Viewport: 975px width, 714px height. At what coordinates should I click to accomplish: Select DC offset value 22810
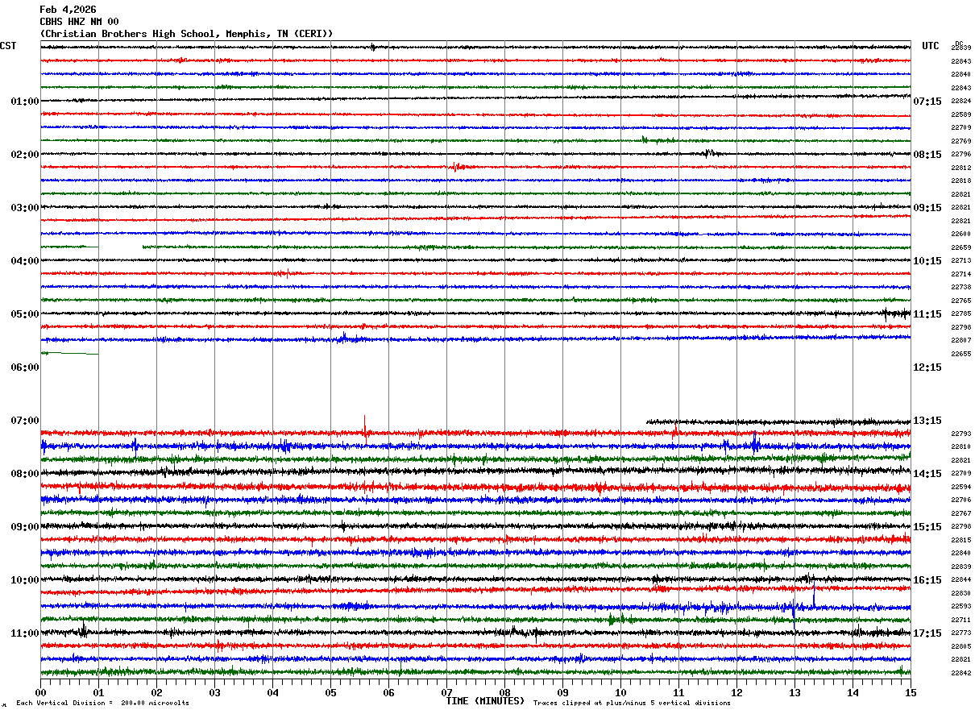coord(961,447)
